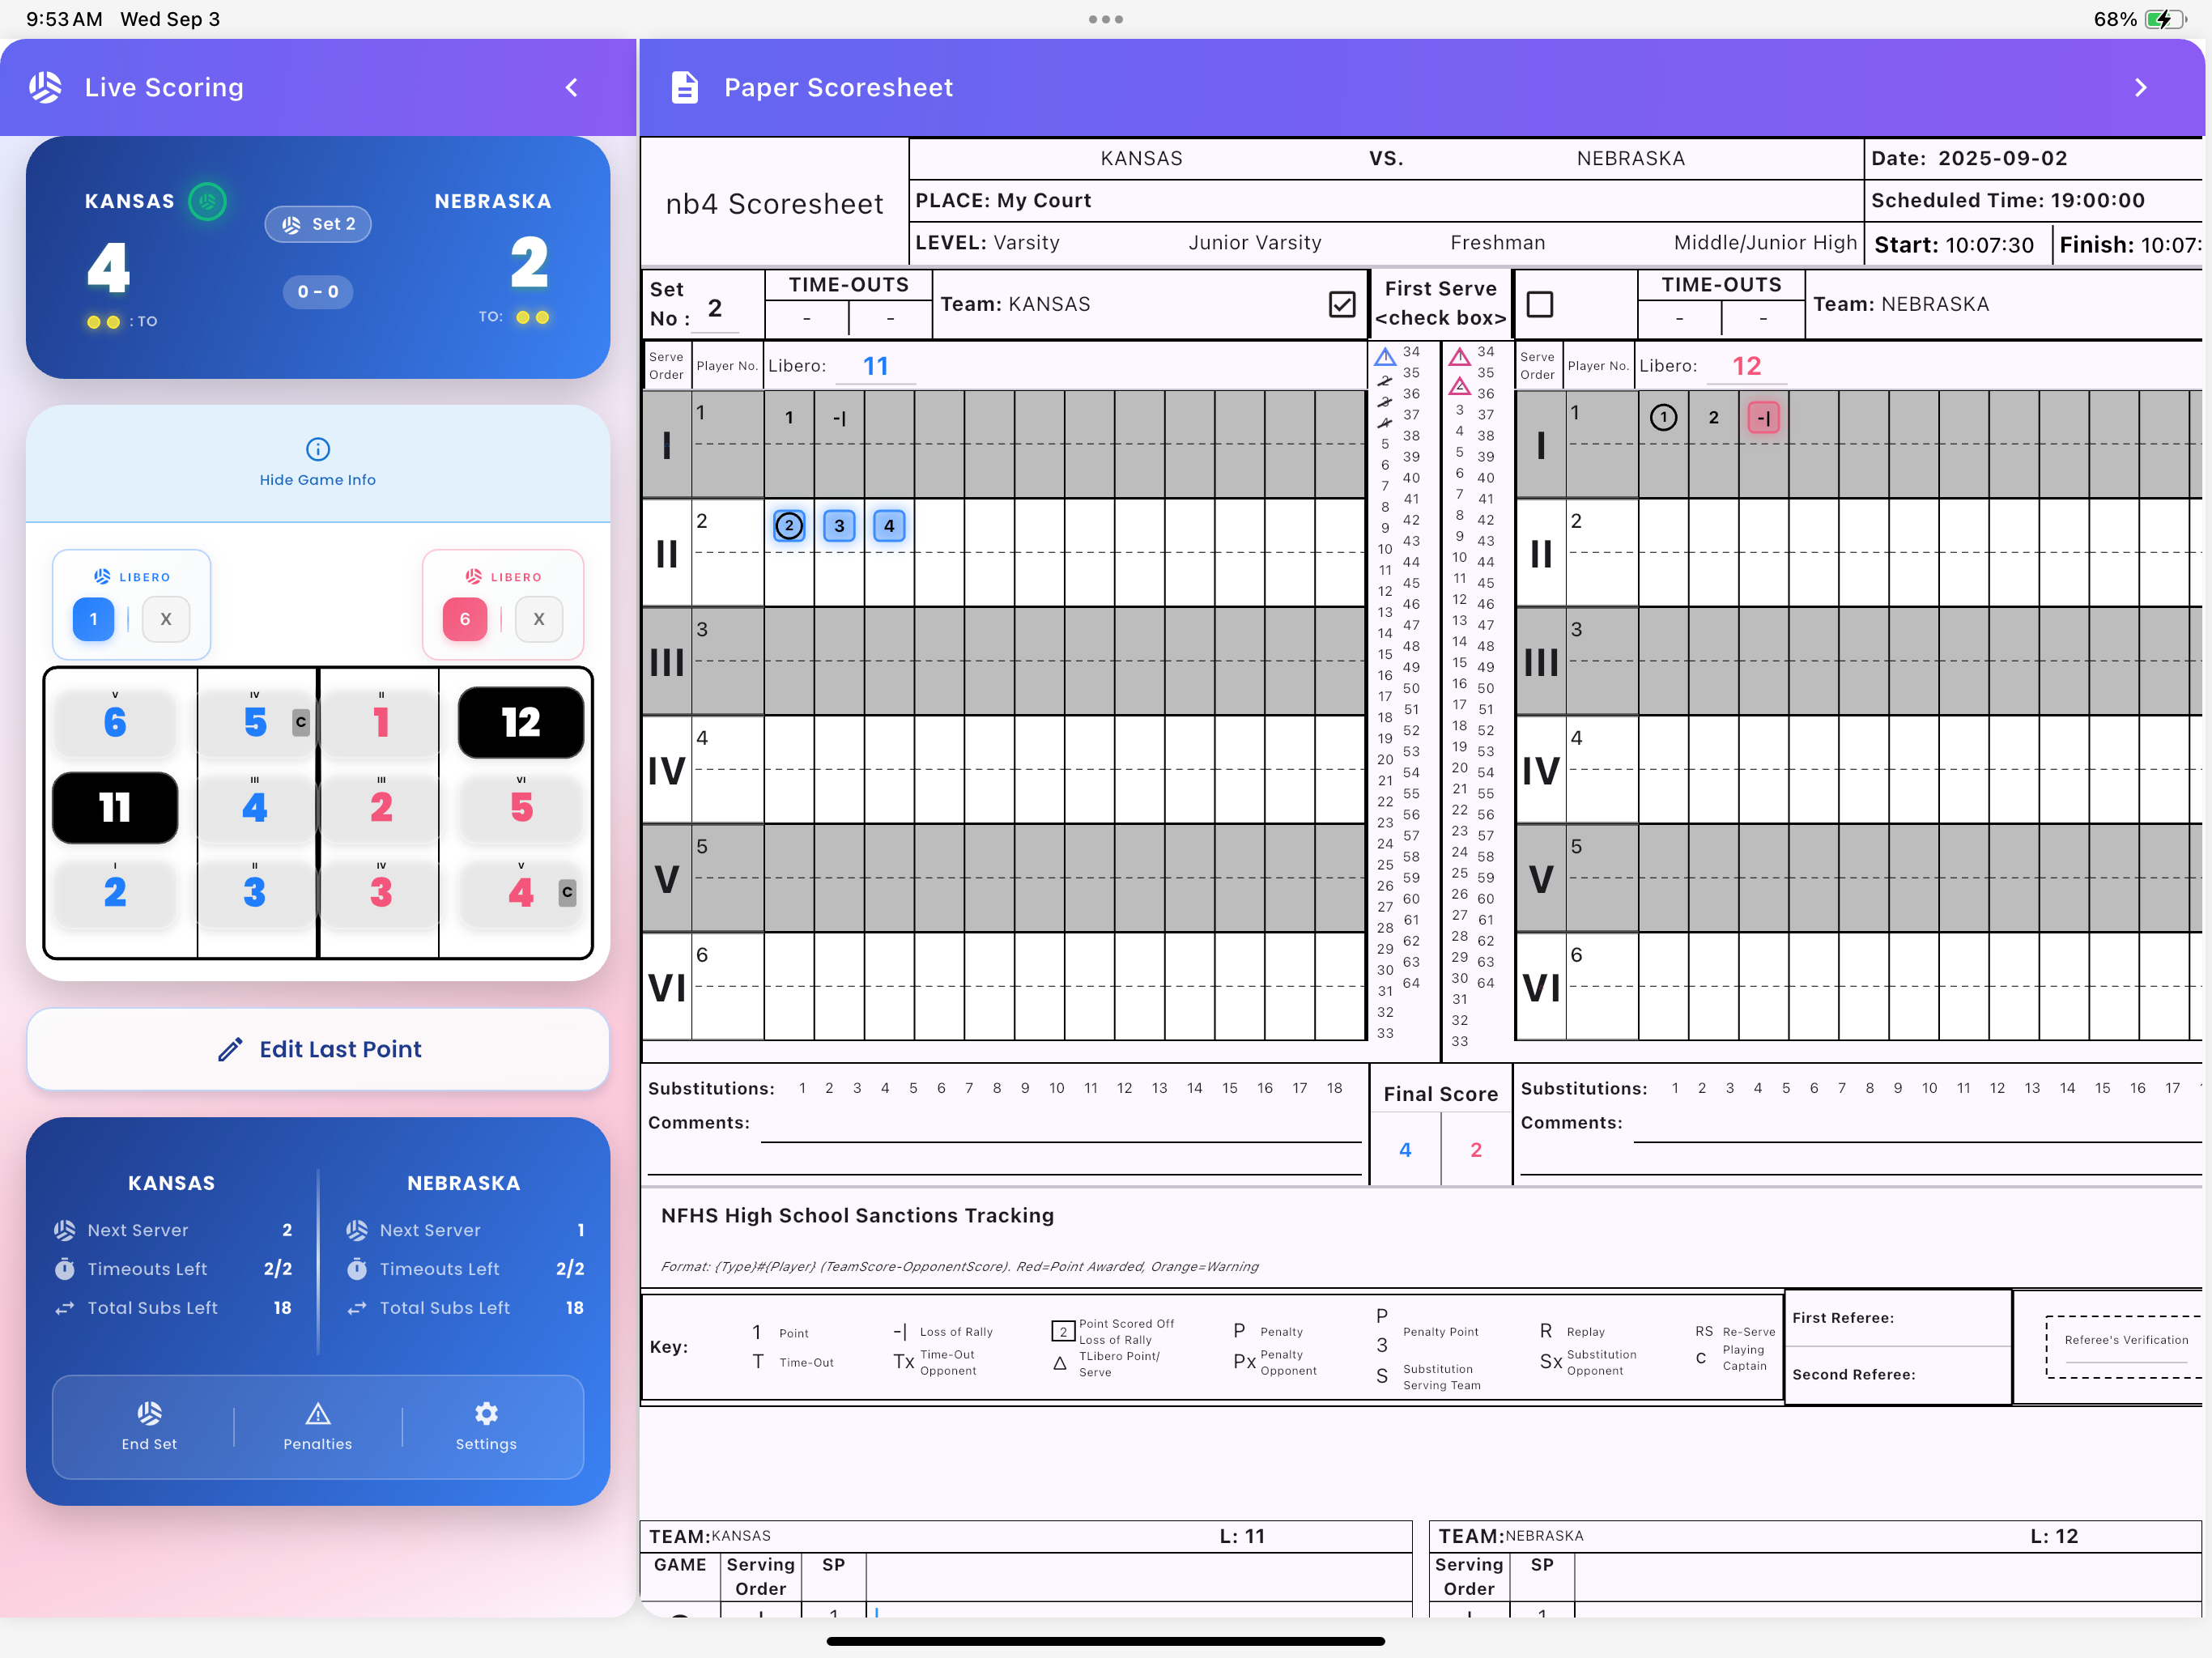The height and width of the screenshot is (1658, 2212).
Task: Select circled 2 in Kansas row II
Action: point(789,525)
